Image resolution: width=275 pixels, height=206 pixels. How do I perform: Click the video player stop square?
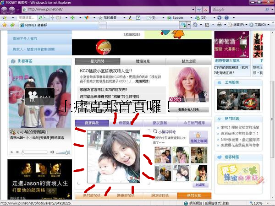coord(17,152)
